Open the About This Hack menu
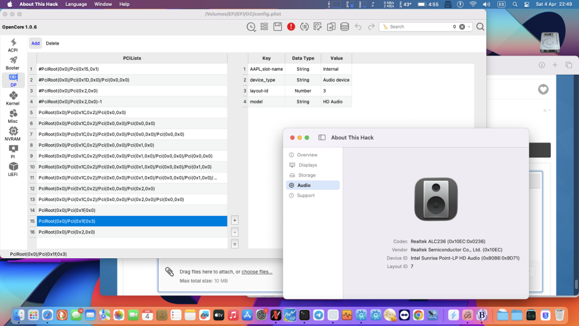This screenshot has height=326, width=579. 38,4
